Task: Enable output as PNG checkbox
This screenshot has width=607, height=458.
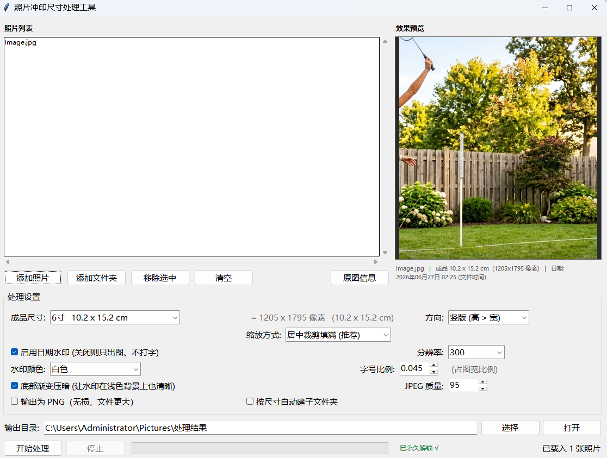Action: click(x=14, y=401)
